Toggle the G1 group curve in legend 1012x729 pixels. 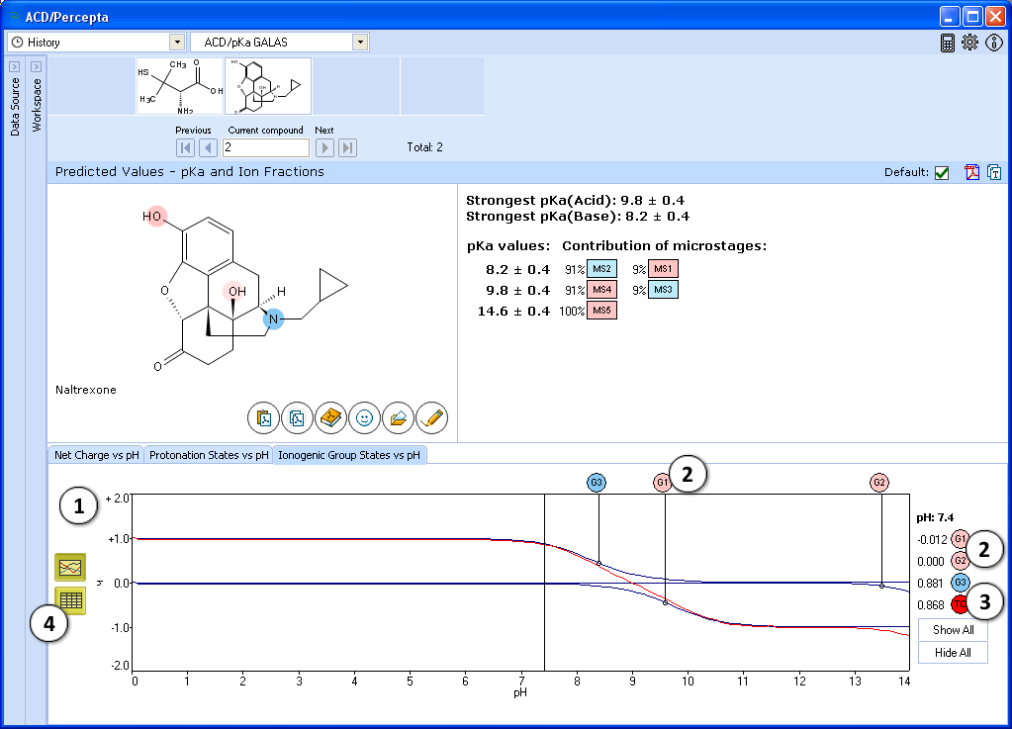[960, 539]
